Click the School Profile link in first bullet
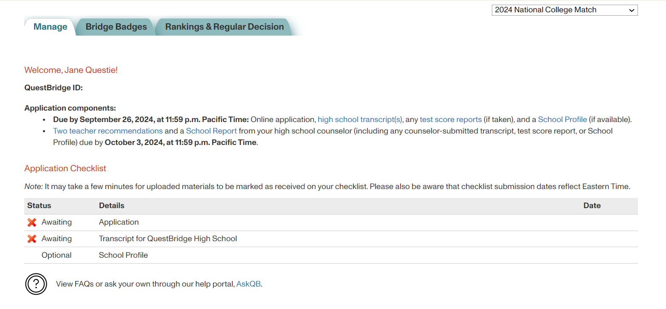The height and width of the screenshot is (309, 666). click(x=562, y=120)
